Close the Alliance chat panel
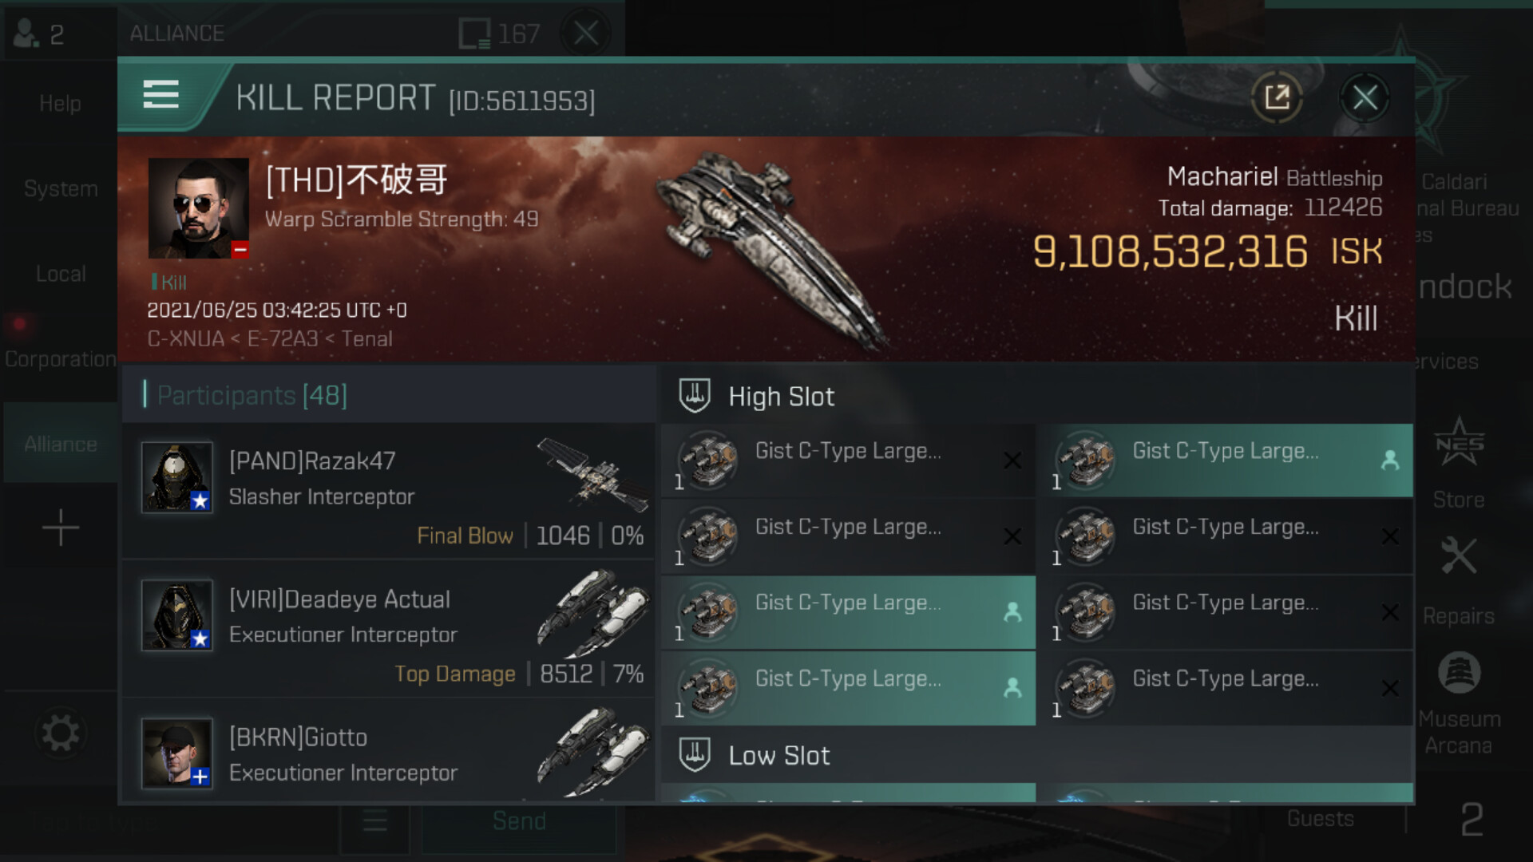Image resolution: width=1533 pixels, height=862 pixels. 586,34
